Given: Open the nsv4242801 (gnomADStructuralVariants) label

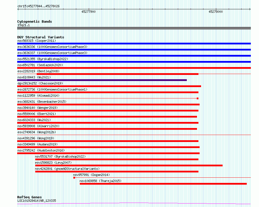Looking at the screenshot, I should 67,169.
